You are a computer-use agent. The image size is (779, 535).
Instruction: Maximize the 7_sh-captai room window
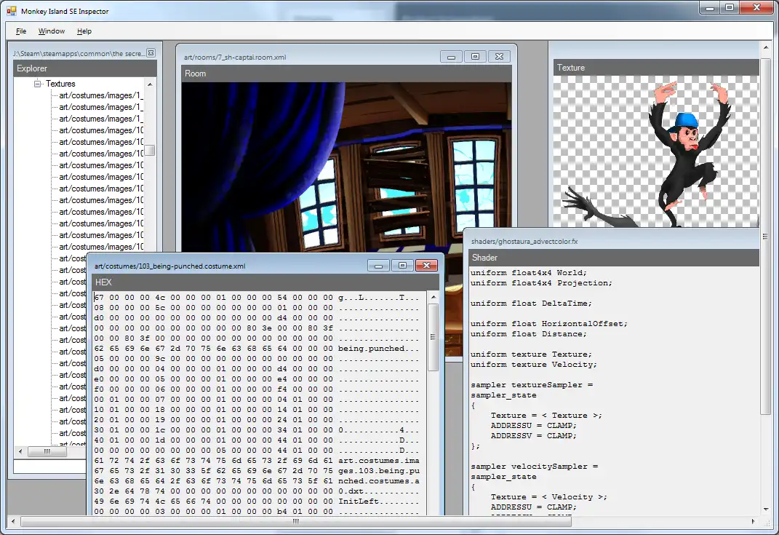(475, 57)
